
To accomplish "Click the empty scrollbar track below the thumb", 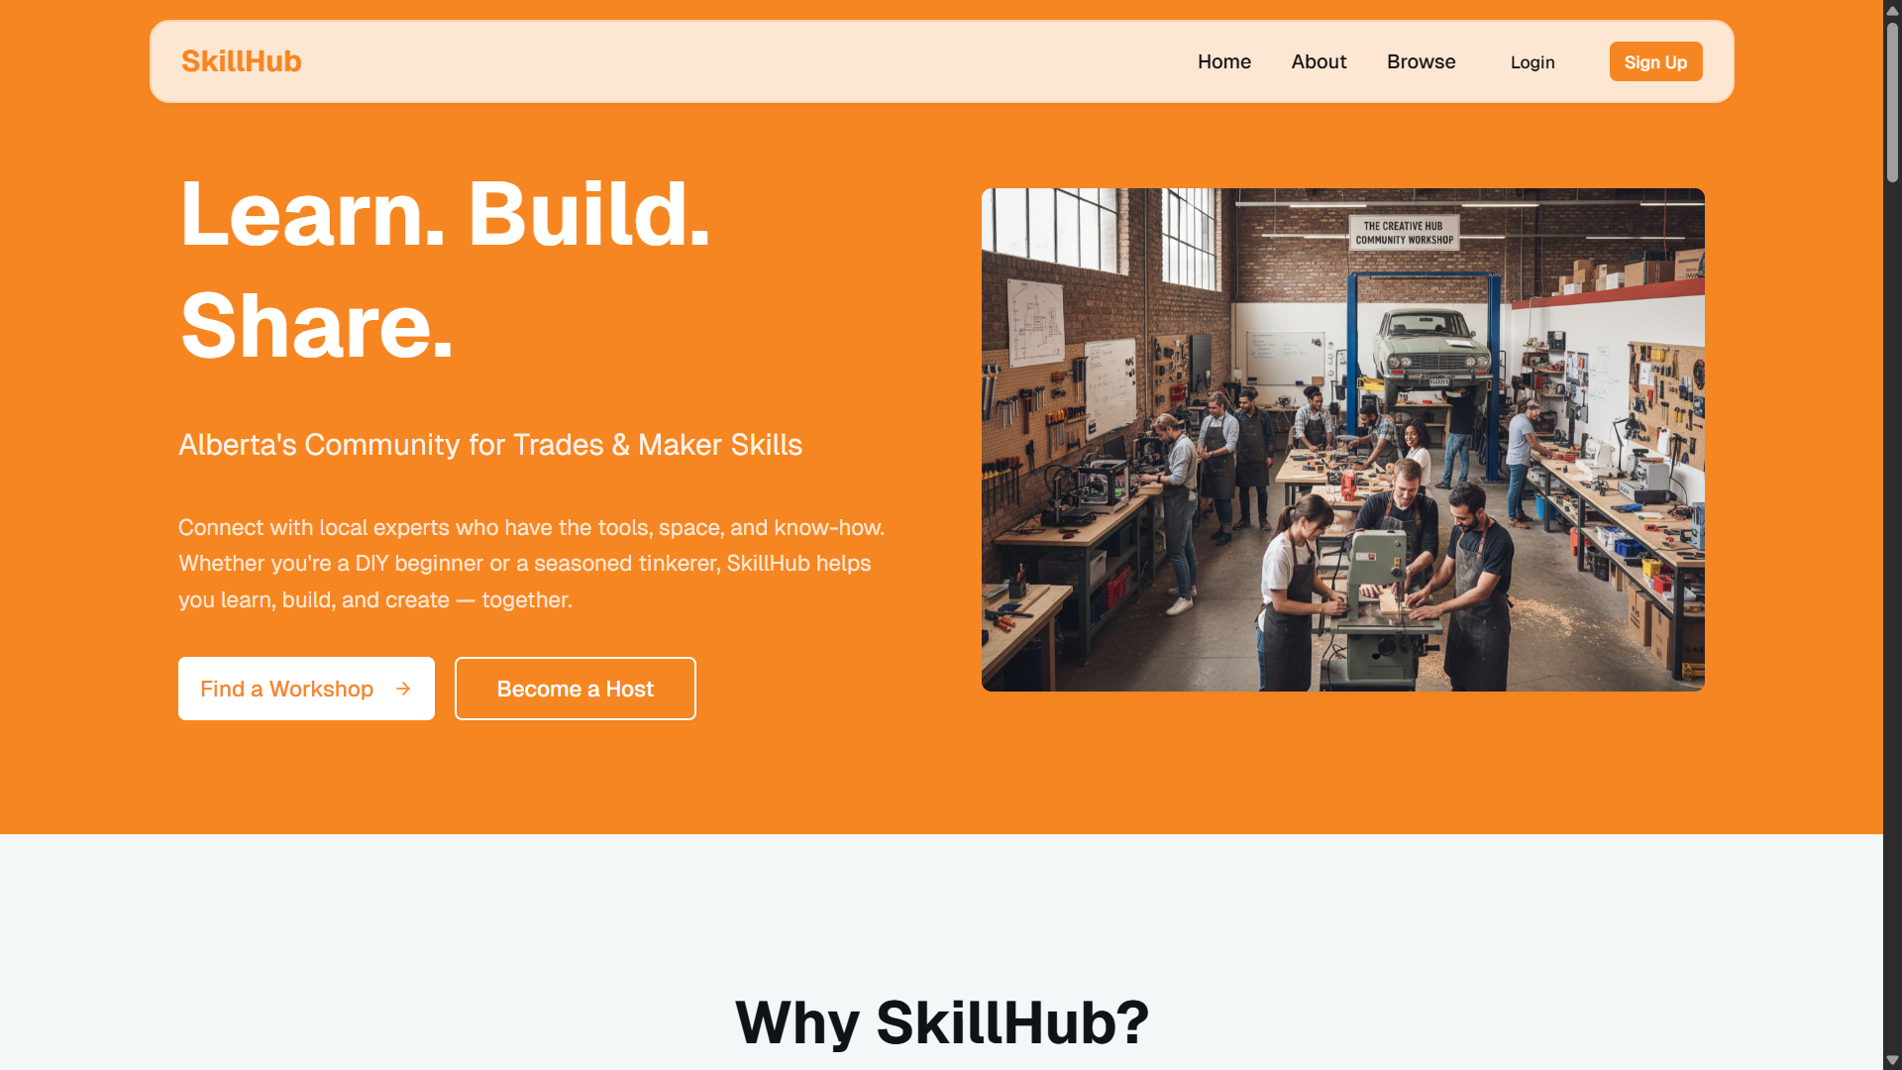I will [x=1892, y=614].
